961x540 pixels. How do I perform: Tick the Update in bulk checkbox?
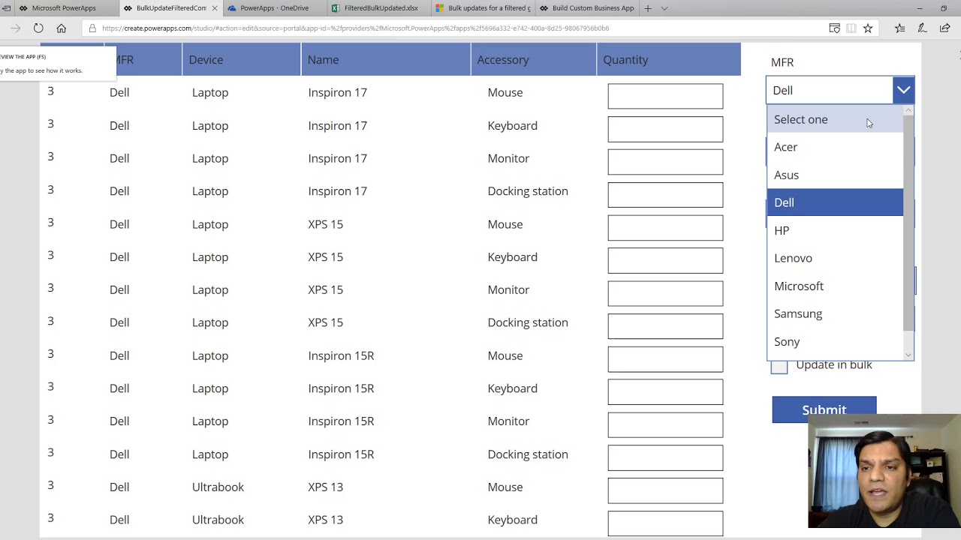tap(779, 365)
